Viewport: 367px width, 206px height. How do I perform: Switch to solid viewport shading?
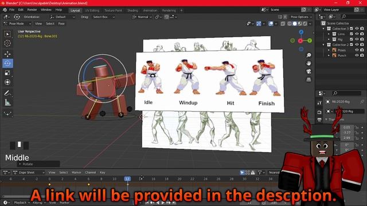click(x=295, y=23)
